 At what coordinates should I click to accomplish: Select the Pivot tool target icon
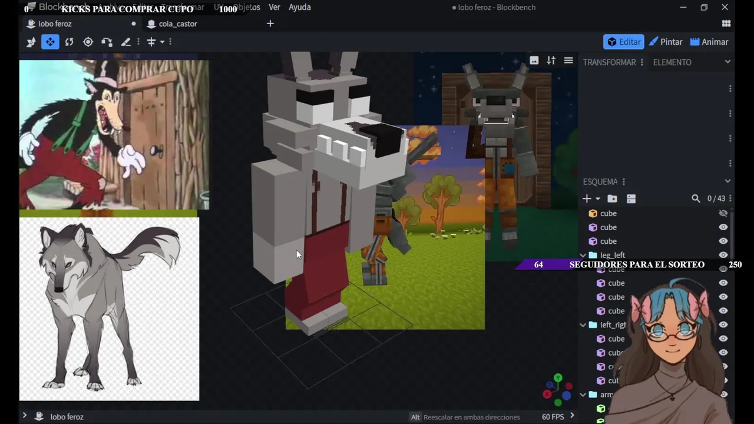pos(88,42)
